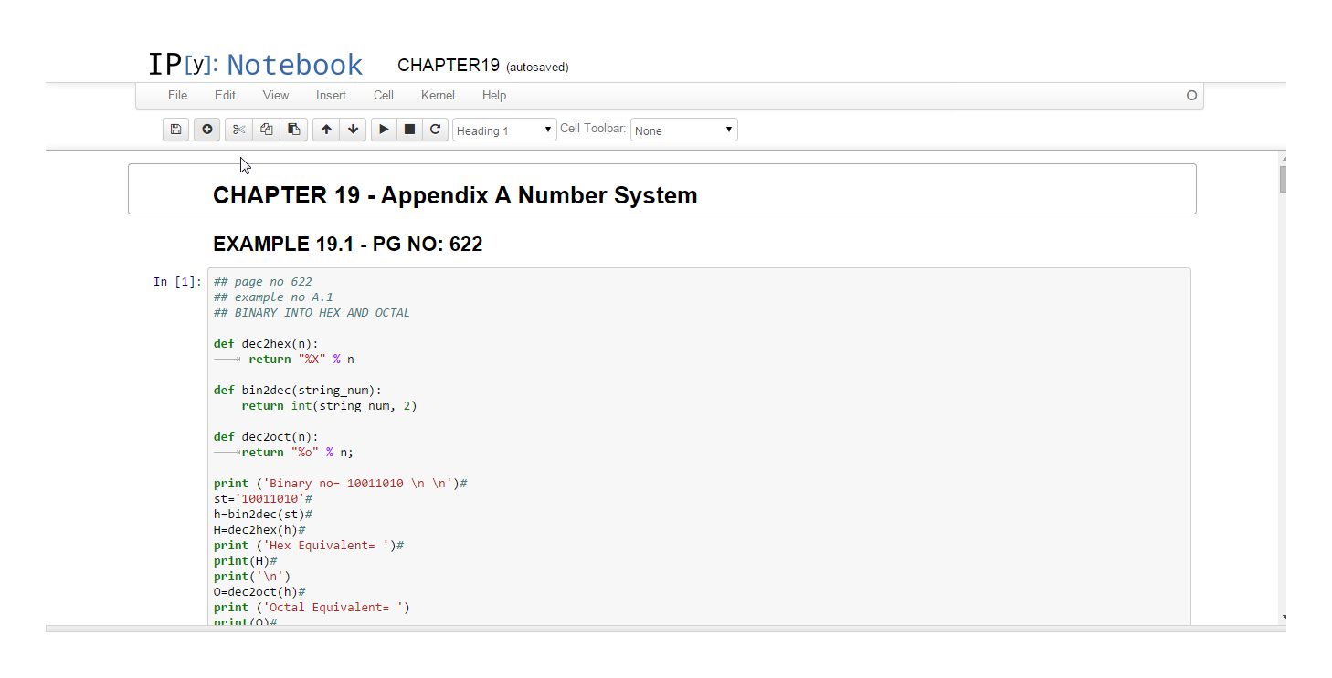Expand the Cell Toolbar None dropdown

pyautogui.click(x=683, y=130)
